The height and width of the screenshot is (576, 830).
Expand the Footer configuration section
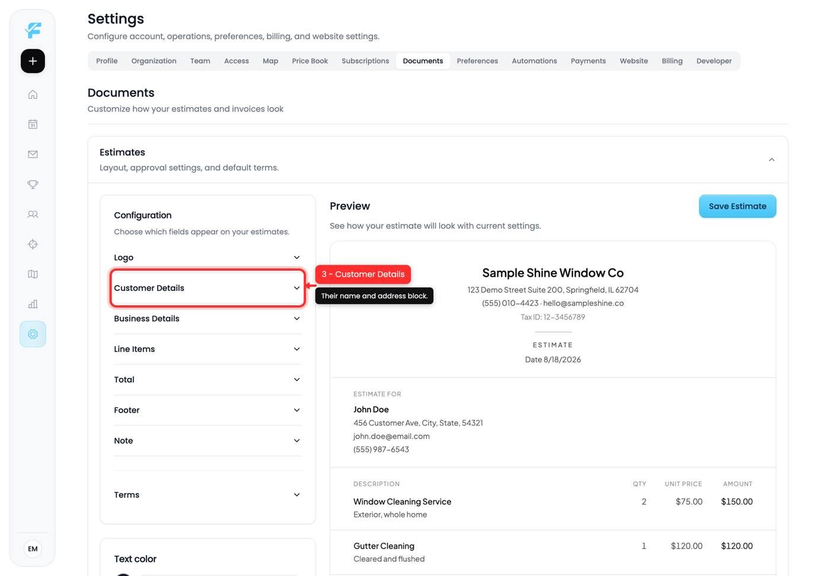[207, 410]
